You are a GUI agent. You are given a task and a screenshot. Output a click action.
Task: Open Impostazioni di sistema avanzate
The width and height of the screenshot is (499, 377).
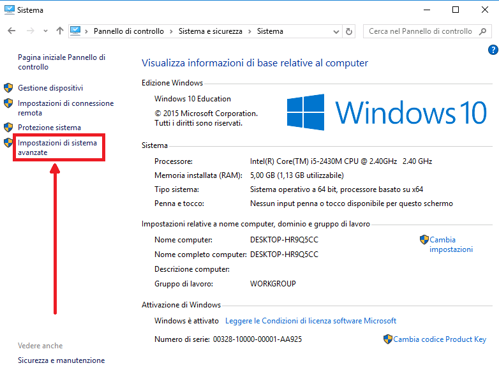tap(57, 147)
